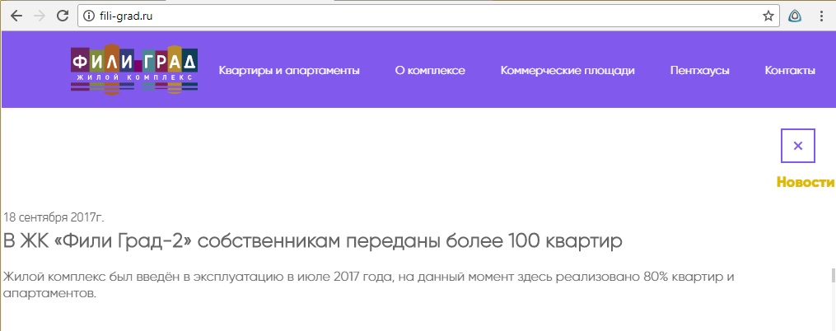This screenshot has width=836, height=331.
Task: Click the Фили Град logo
Action: 134,69
